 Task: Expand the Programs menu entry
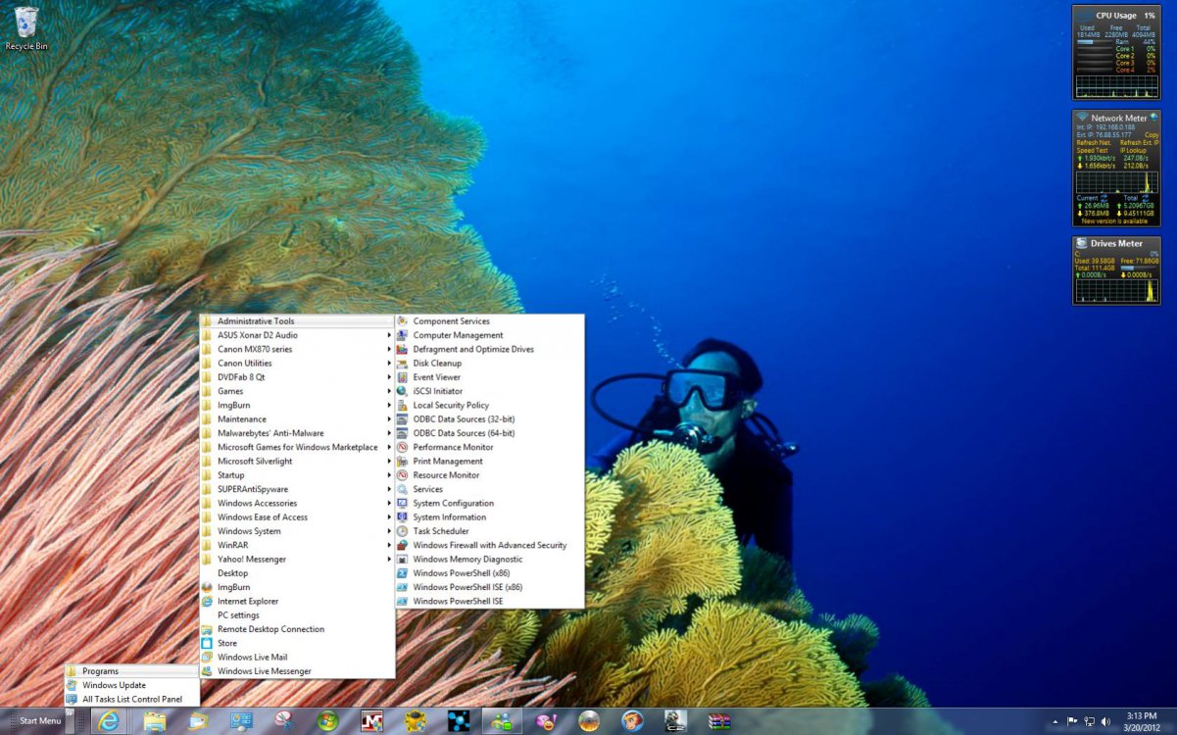click(131, 671)
